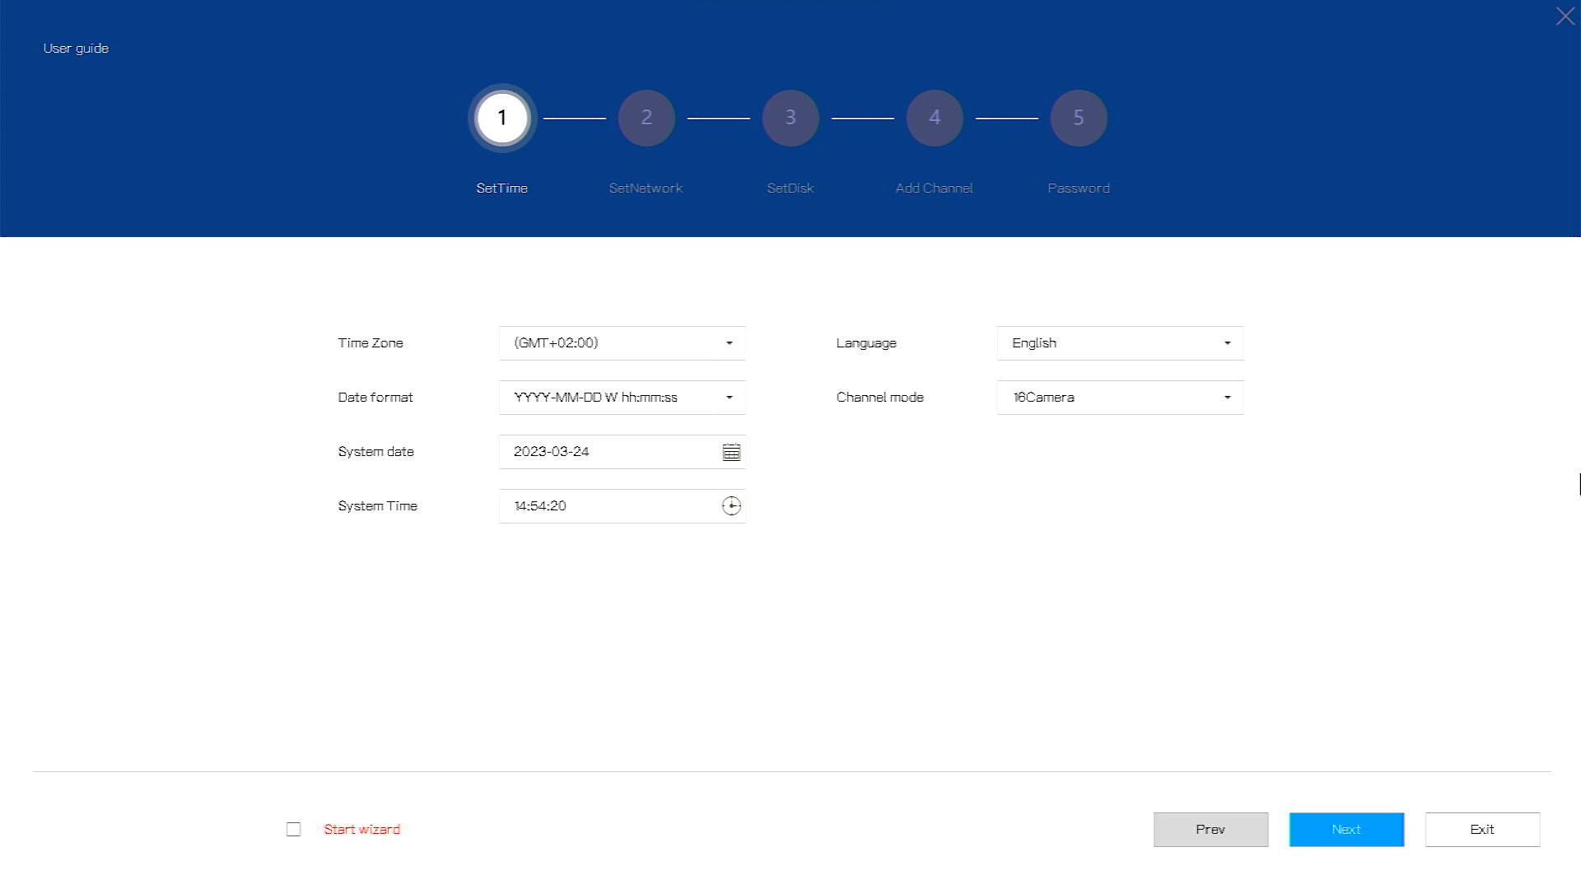
Task: Close the User guide with X
Action: (x=1565, y=16)
